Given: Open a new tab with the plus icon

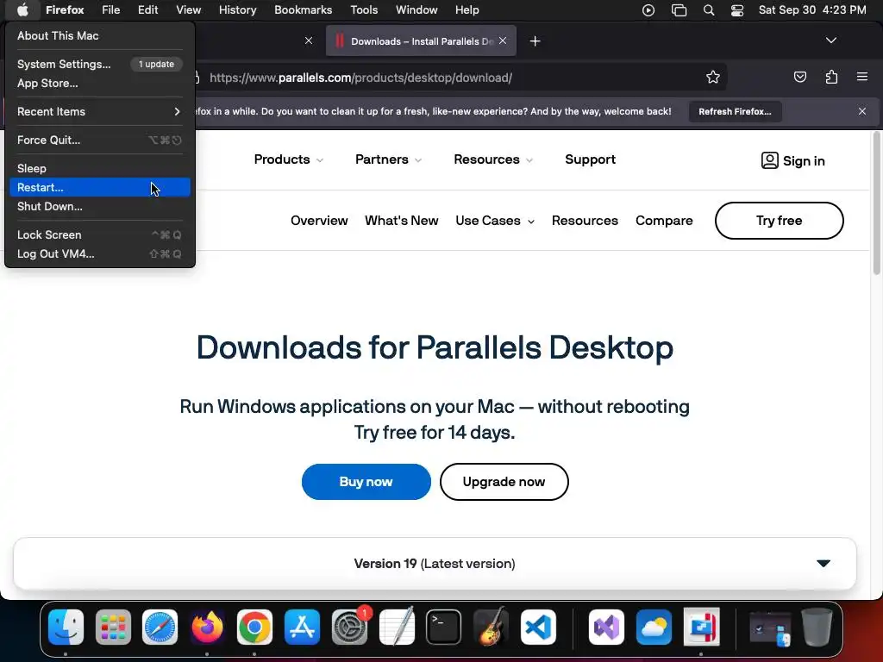Looking at the screenshot, I should tap(535, 41).
